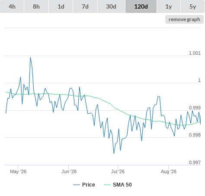Click the highest price spike in May

click(x=30, y=57)
